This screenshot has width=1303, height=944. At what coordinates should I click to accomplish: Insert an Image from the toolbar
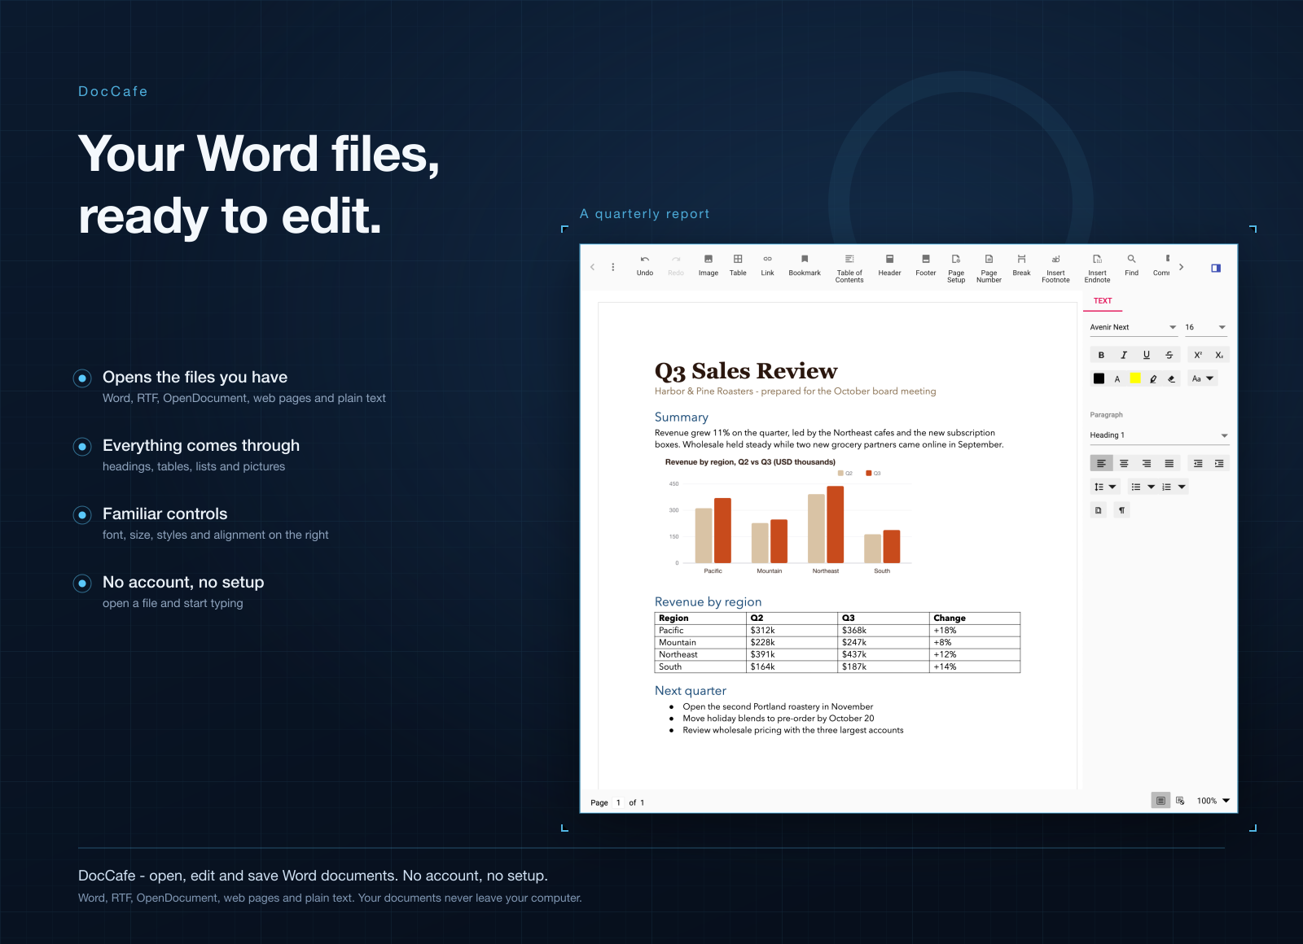(x=709, y=265)
